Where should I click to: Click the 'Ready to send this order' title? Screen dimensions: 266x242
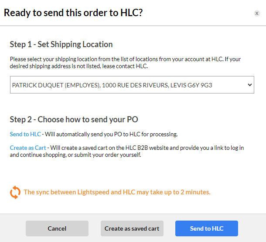coord(73,13)
